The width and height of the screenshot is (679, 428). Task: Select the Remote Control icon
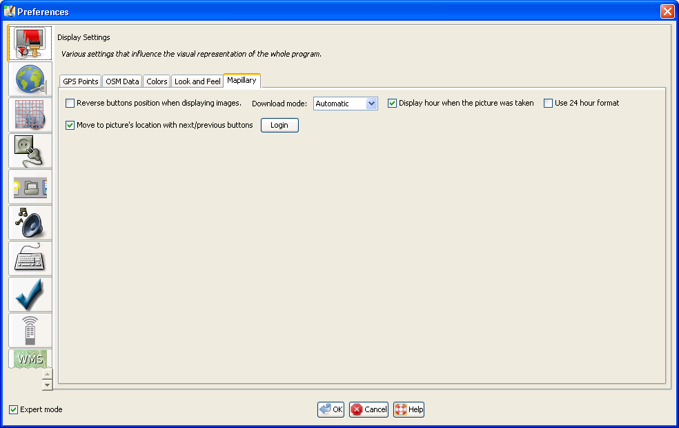[30, 331]
